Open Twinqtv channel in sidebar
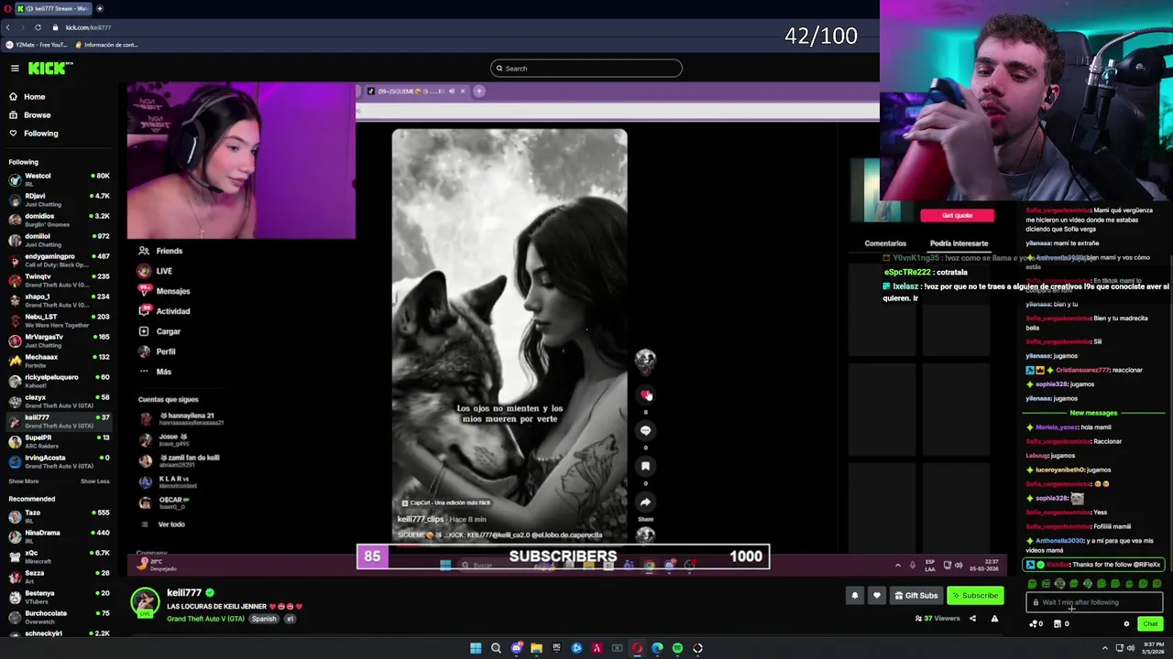This screenshot has width=1173, height=659. pyautogui.click(x=59, y=280)
